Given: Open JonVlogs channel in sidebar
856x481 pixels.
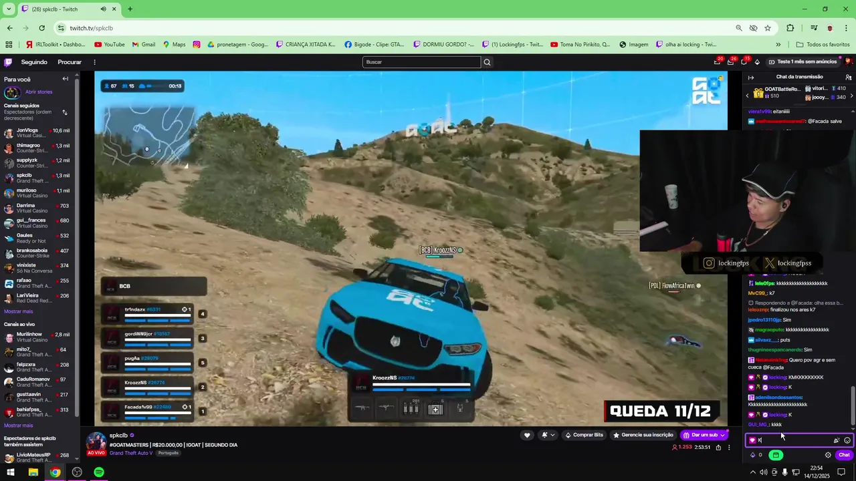Looking at the screenshot, I should 37,133.
